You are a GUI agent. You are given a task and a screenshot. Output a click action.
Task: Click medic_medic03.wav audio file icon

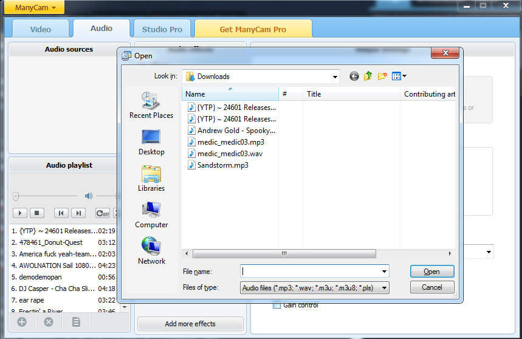191,153
